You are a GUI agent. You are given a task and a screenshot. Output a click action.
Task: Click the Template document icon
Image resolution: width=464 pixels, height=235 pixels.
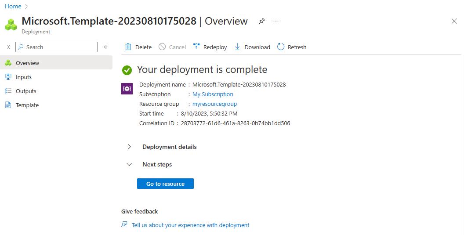[x=8, y=105]
